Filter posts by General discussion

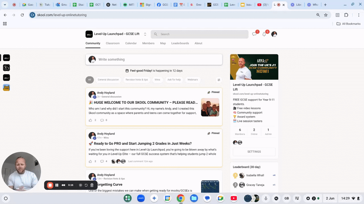(x=108, y=80)
